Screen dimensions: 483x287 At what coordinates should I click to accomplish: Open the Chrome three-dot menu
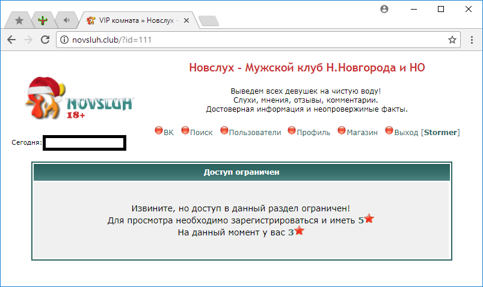click(x=470, y=40)
